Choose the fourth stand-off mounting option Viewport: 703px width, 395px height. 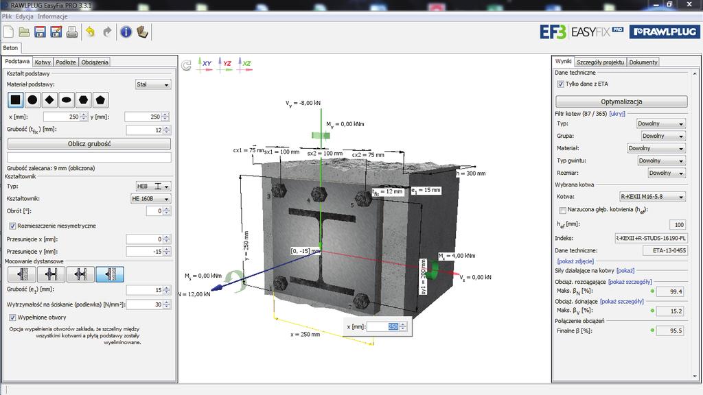point(110,274)
